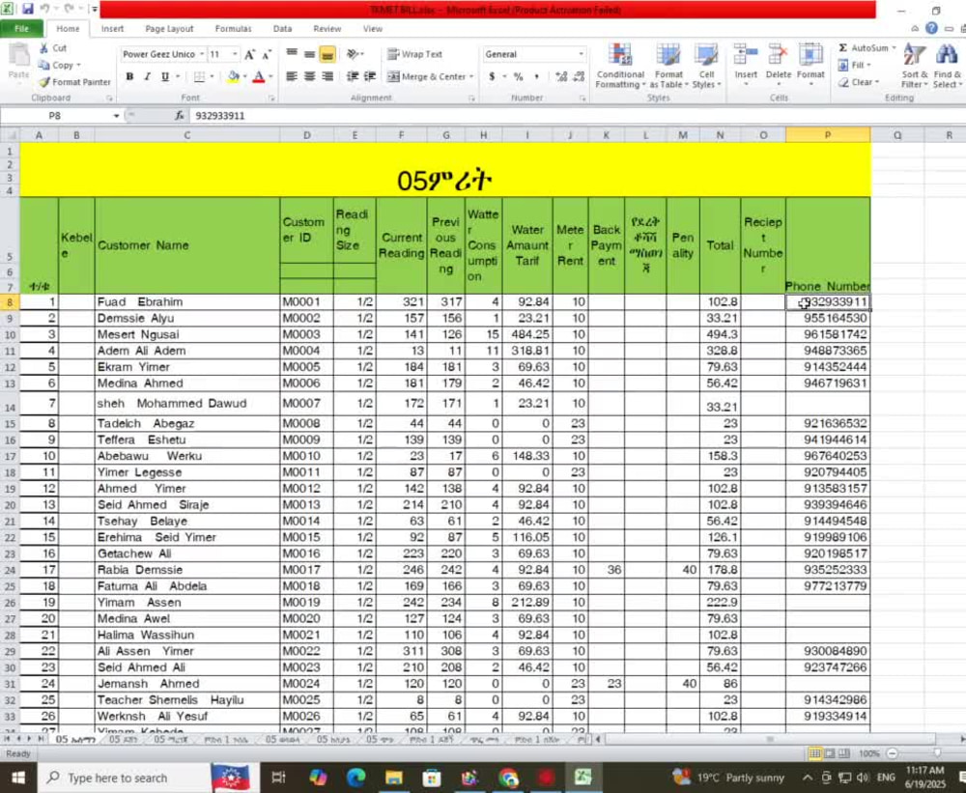Switch to the Review tab
This screenshot has height=793, width=966.
[x=327, y=28]
